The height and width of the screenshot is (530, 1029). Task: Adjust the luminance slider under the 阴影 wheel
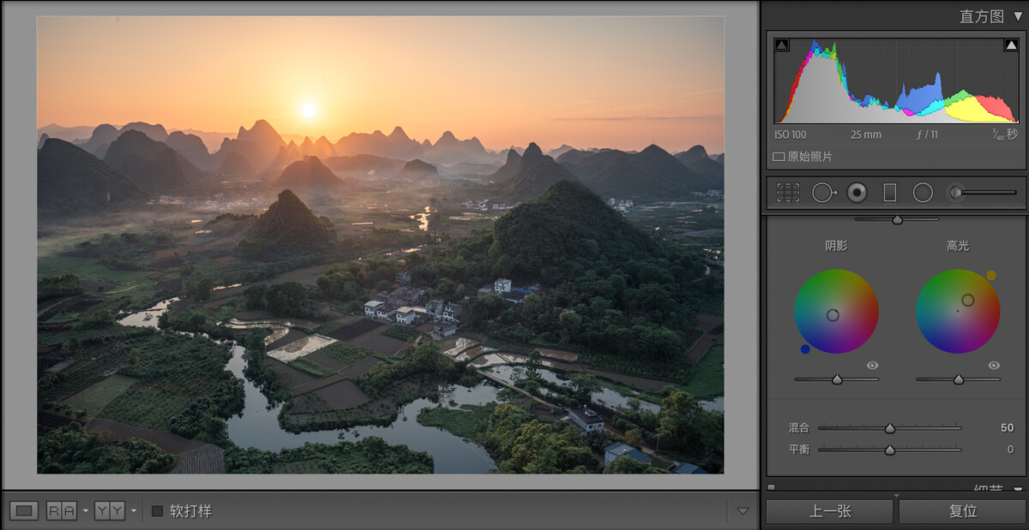[x=836, y=379]
